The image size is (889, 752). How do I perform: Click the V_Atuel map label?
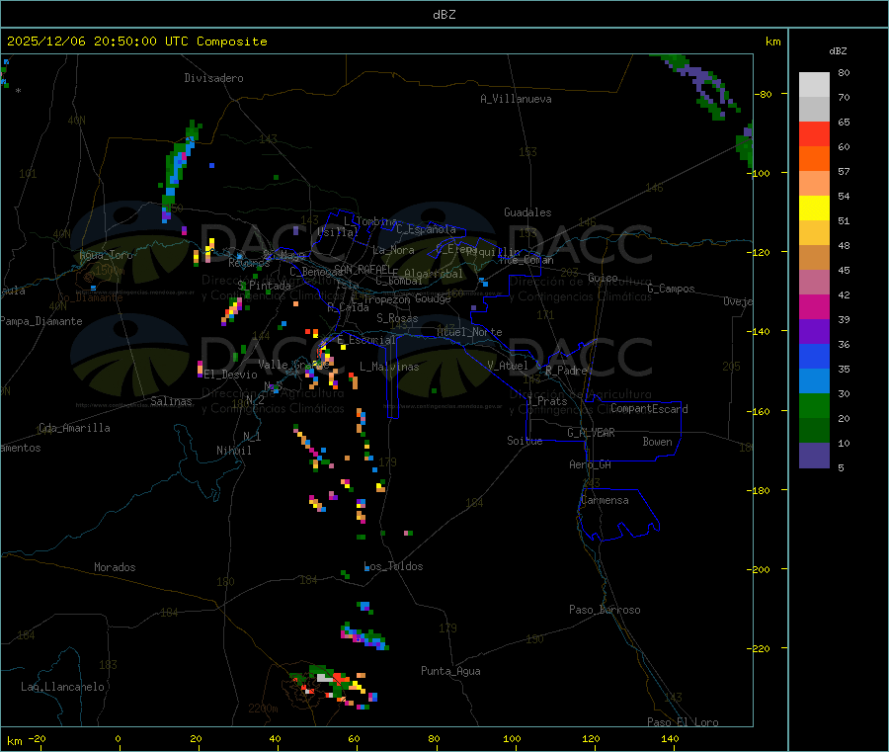508,366
